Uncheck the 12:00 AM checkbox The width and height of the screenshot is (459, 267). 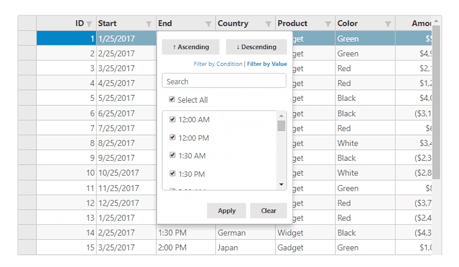click(172, 119)
